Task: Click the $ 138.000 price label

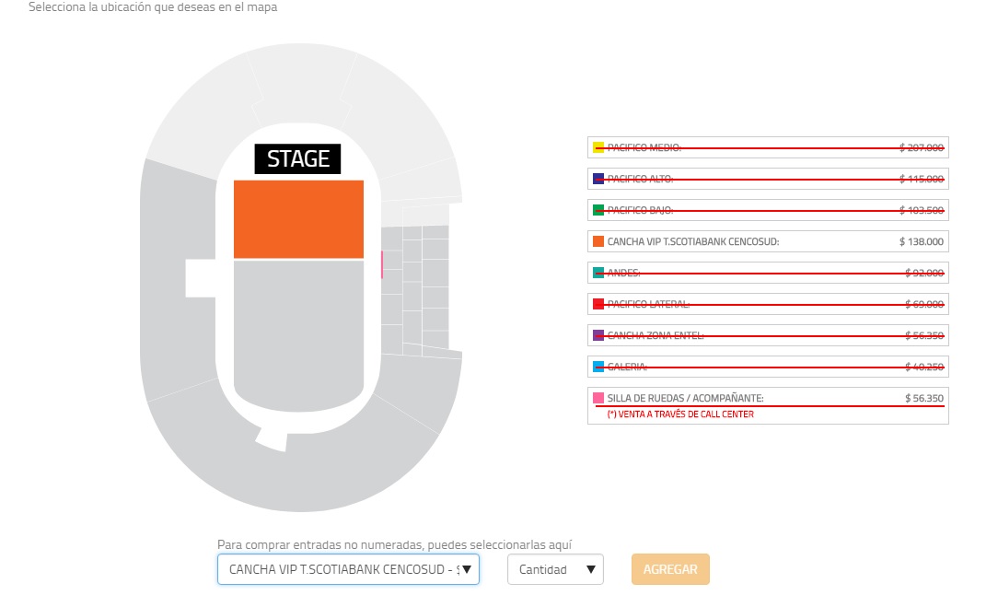Action: [x=921, y=241]
